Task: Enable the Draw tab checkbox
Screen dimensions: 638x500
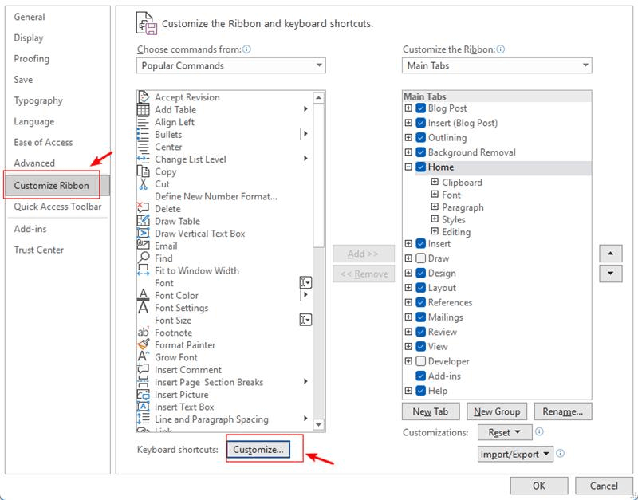Action: pos(421,258)
